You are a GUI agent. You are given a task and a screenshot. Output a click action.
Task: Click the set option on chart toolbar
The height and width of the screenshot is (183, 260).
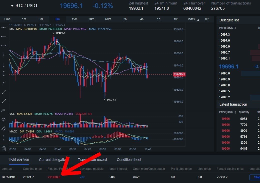pos(206,19)
